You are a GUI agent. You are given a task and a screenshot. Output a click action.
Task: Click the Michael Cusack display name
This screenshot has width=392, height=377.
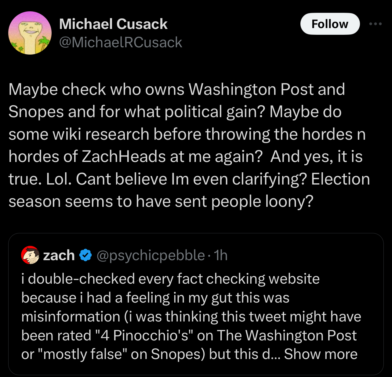click(113, 24)
